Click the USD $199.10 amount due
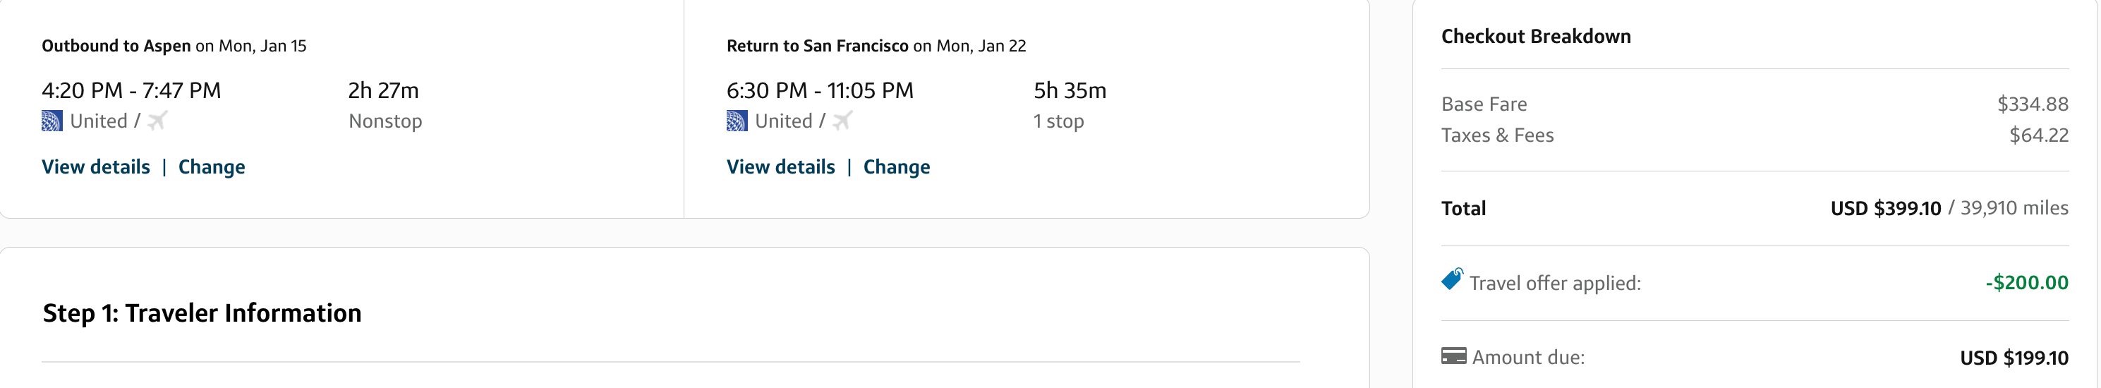This screenshot has height=388, width=2101. coord(2014,358)
